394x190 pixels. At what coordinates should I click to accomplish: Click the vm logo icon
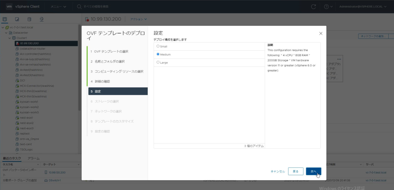pos(9,7)
